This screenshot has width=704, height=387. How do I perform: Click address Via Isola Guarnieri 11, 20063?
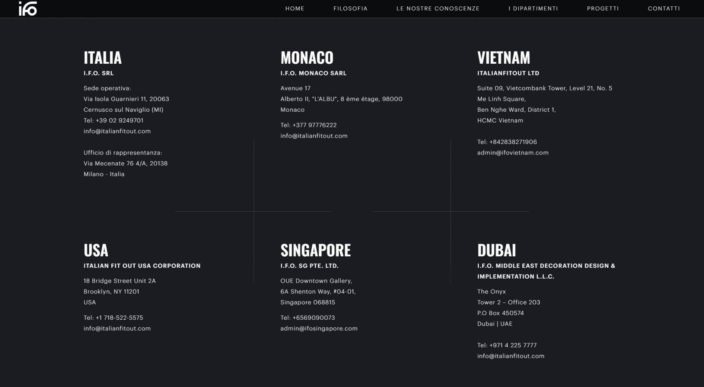click(126, 99)
